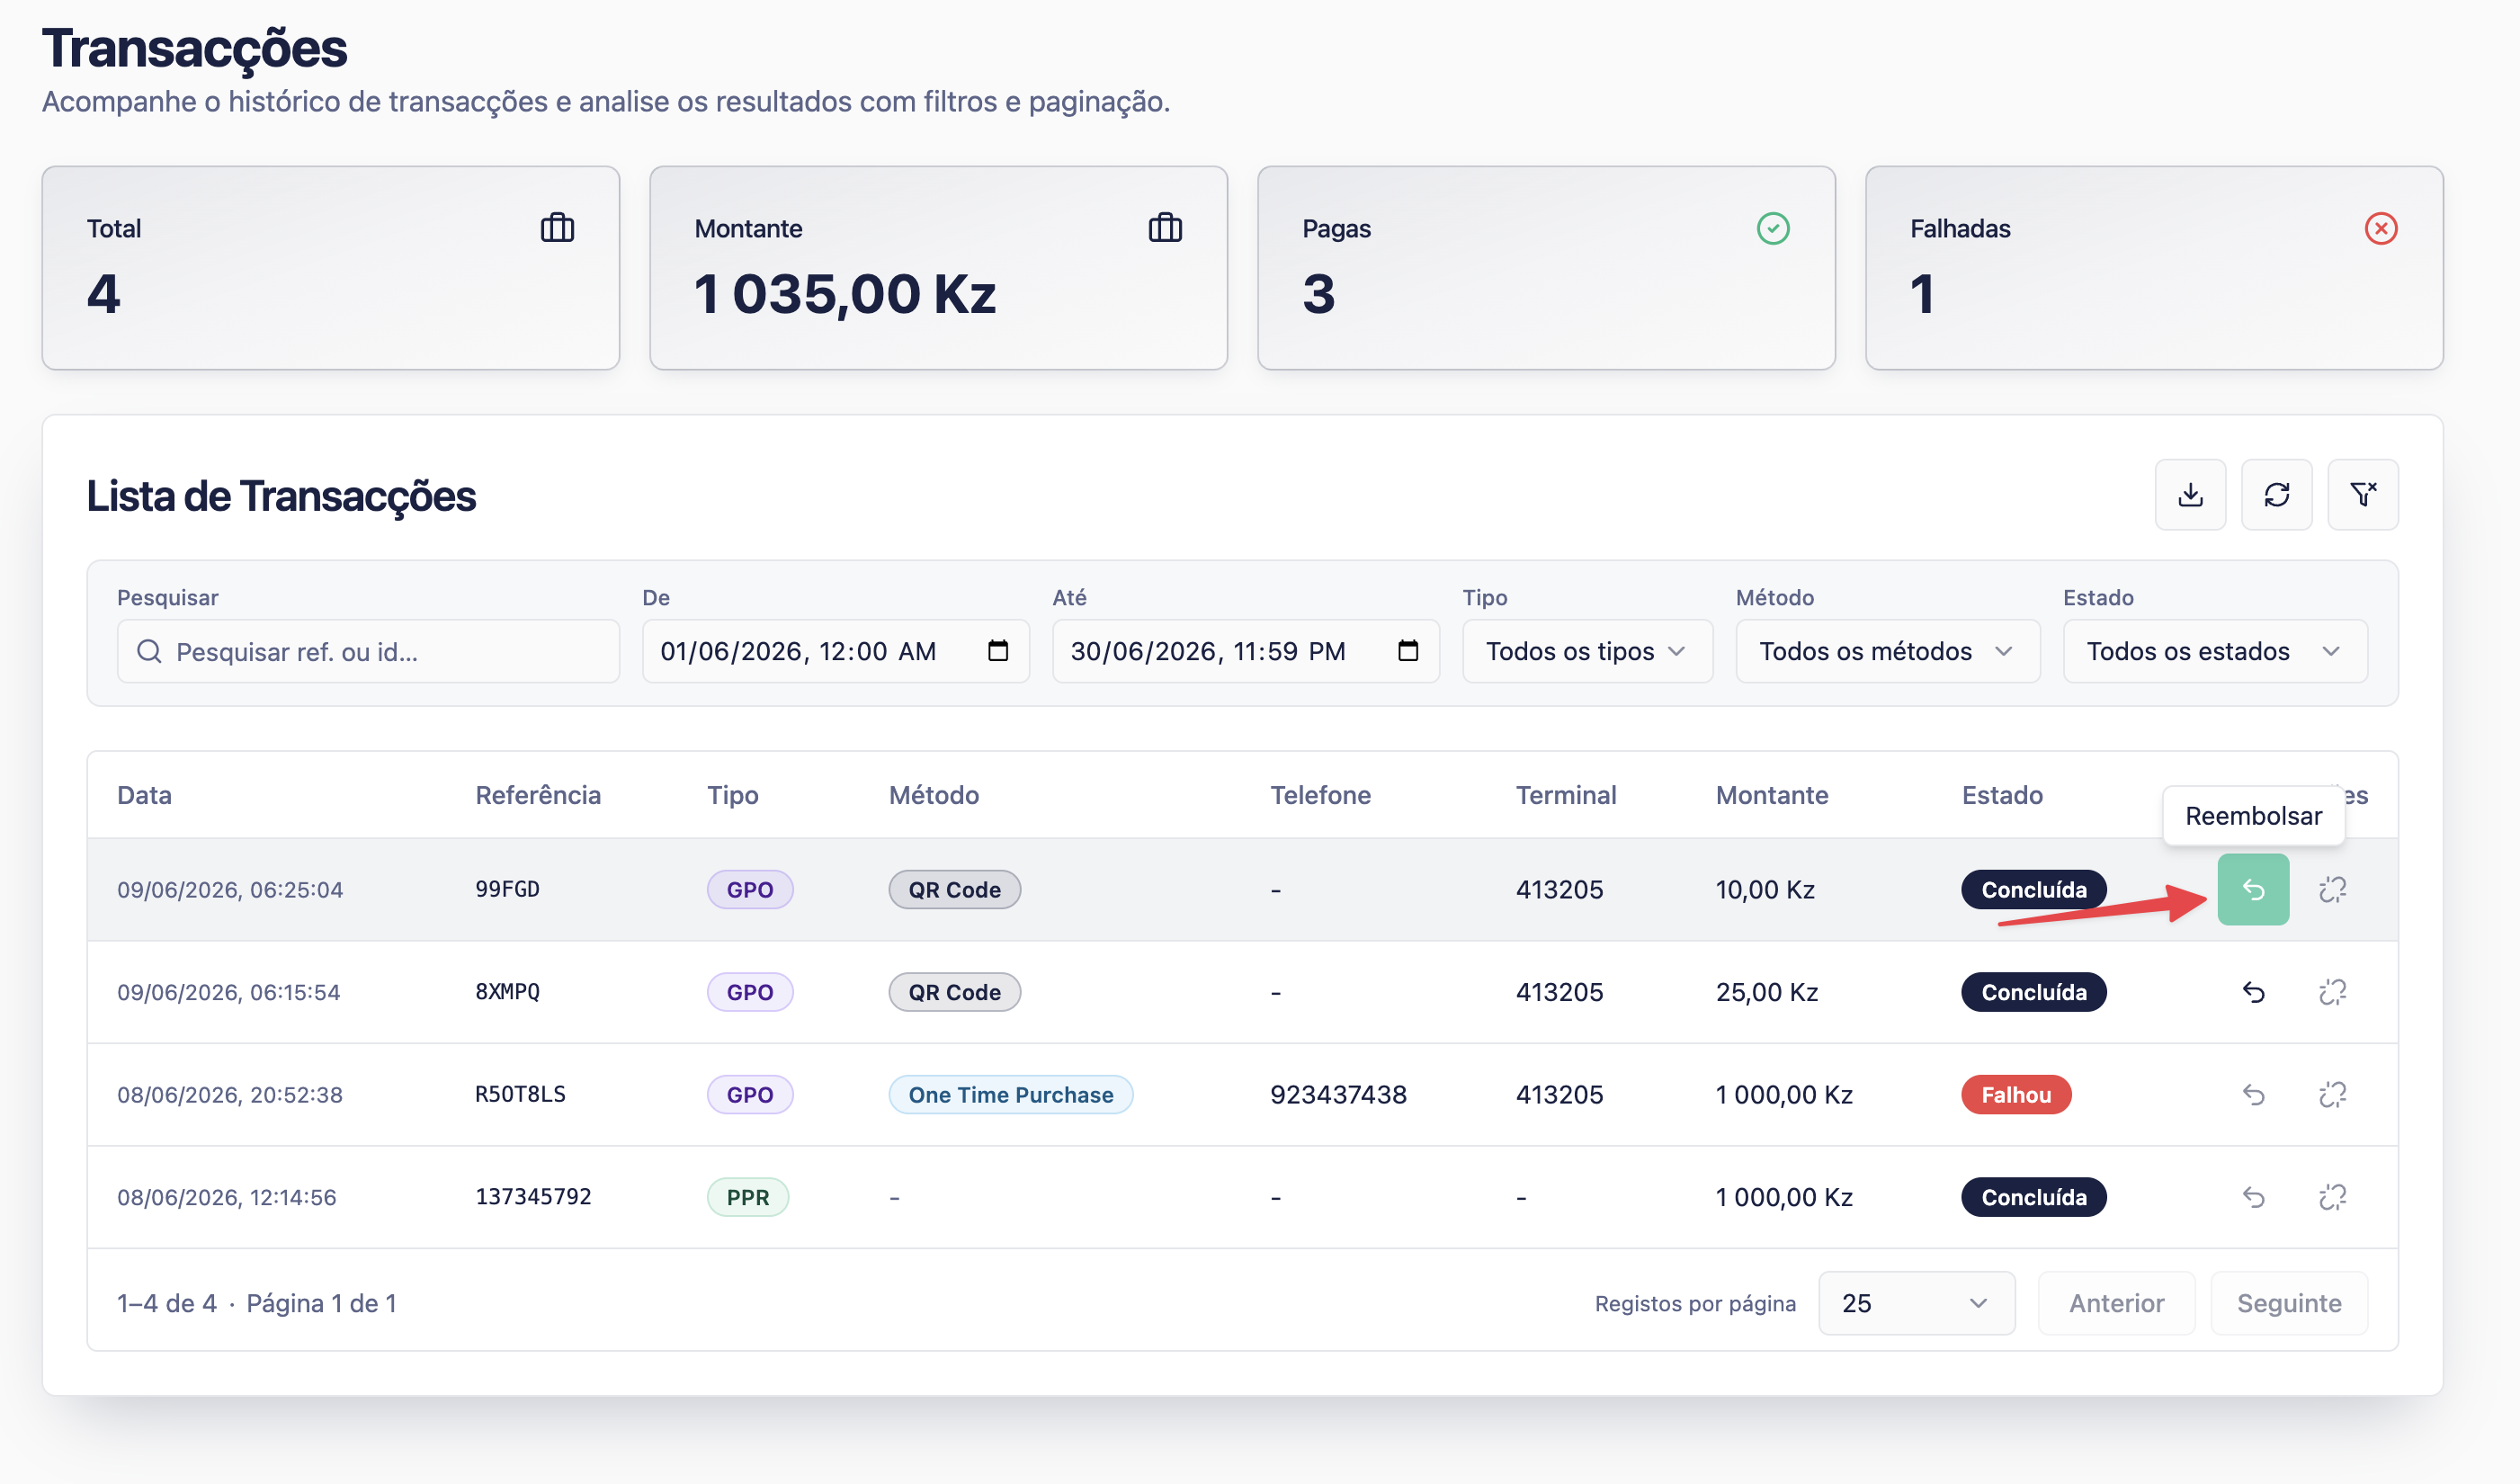Click reference R50T8LS
Viewport: 2520px width, 1484px height.
(x=520, y=1094)
